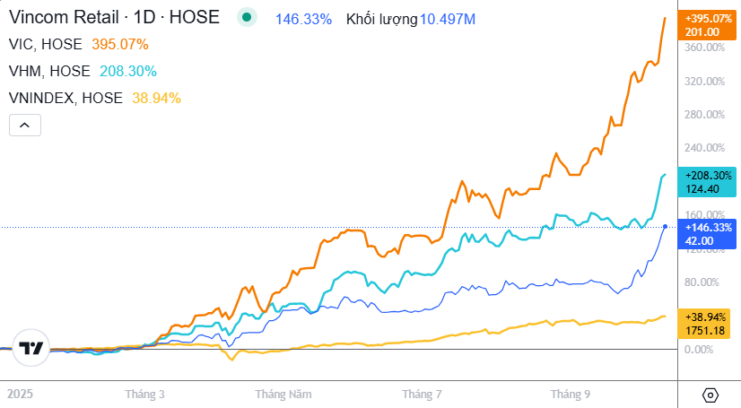
Task: Click the TradingView logo icon
Action: tap(32, 348)
